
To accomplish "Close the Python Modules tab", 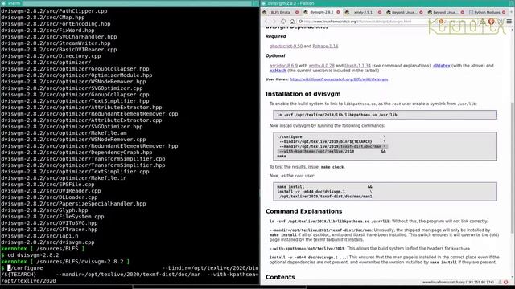I will [x=504, y=13].
